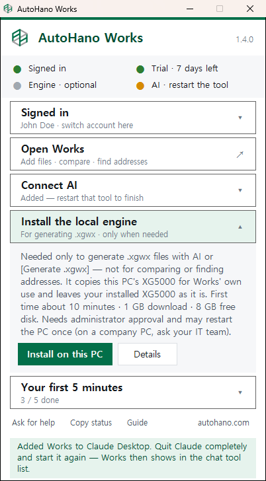Click the AutoHano Works logo icon in header
The height and width of the screenshot is (481, 266).
[20, 38]
